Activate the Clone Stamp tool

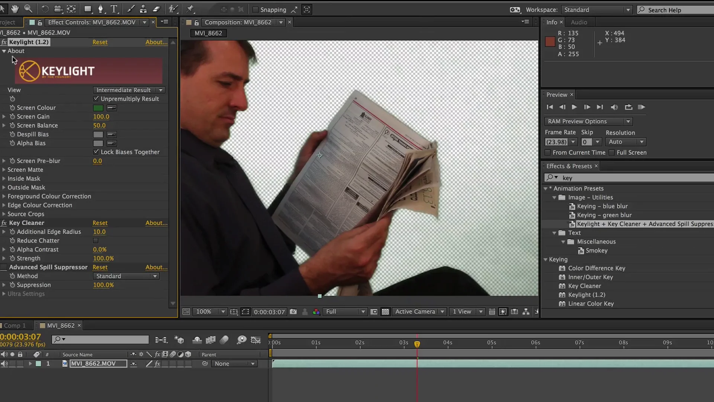[x=143, y=9]
